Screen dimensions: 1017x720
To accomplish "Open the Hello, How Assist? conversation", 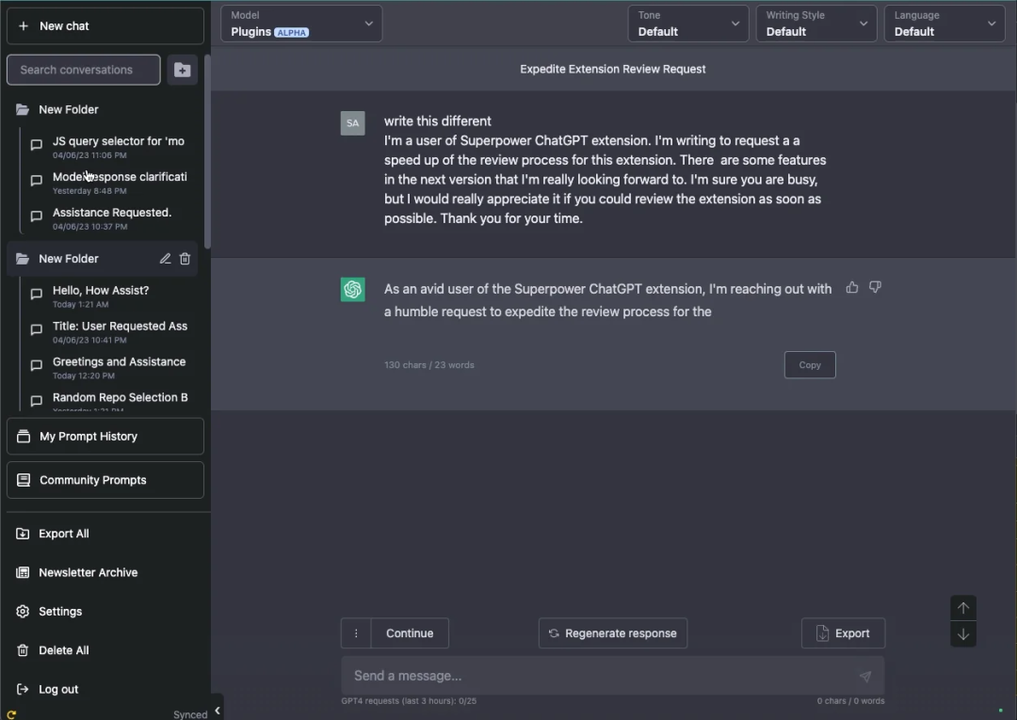I will point(108,296).
